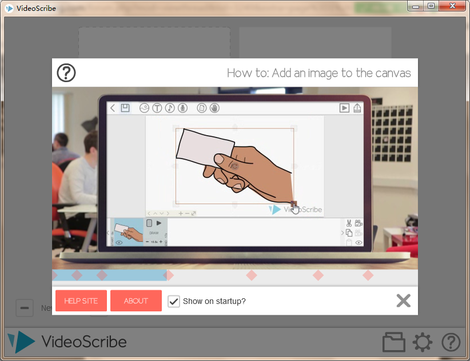This screenshot has height=361, width=470.
Task: Click the back arrow in tutorial preview toolbar
Action: pos(113,108)
